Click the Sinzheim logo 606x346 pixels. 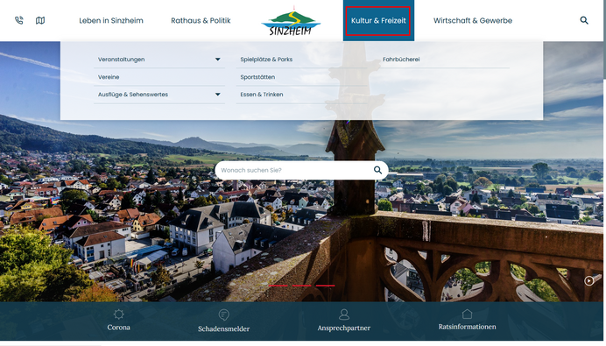coord(291,21)
